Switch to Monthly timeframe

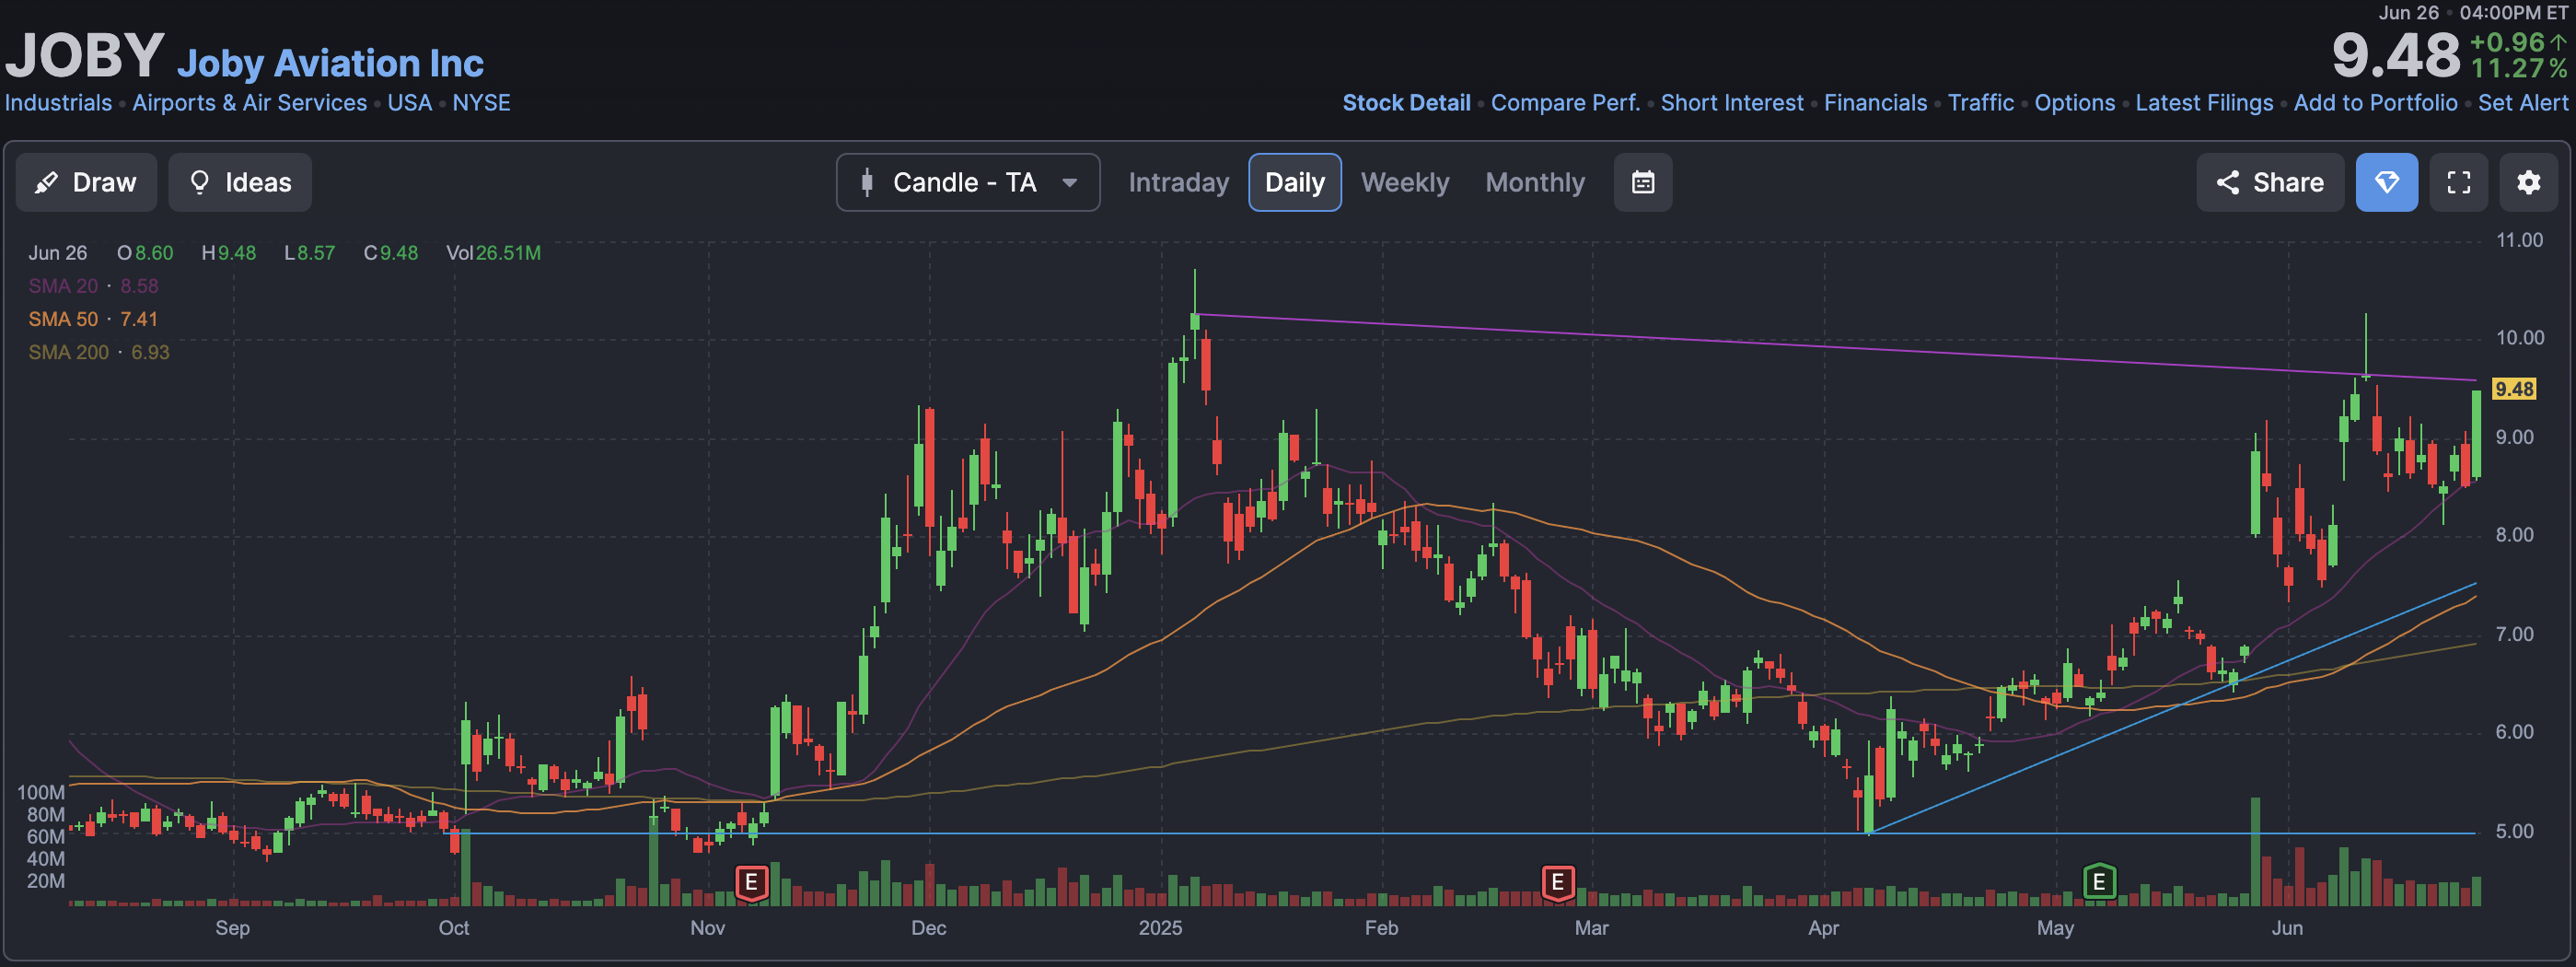point(1535,182)
